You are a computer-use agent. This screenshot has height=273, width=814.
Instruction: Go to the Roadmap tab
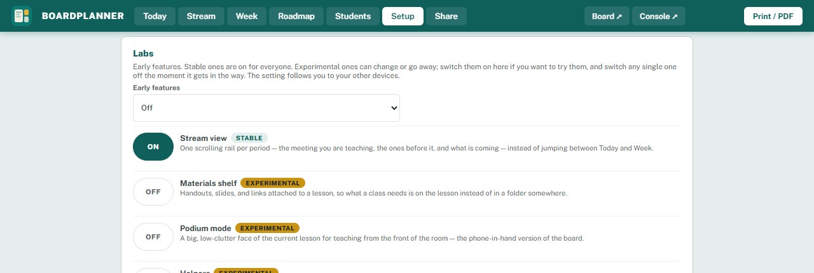point(296,16)
